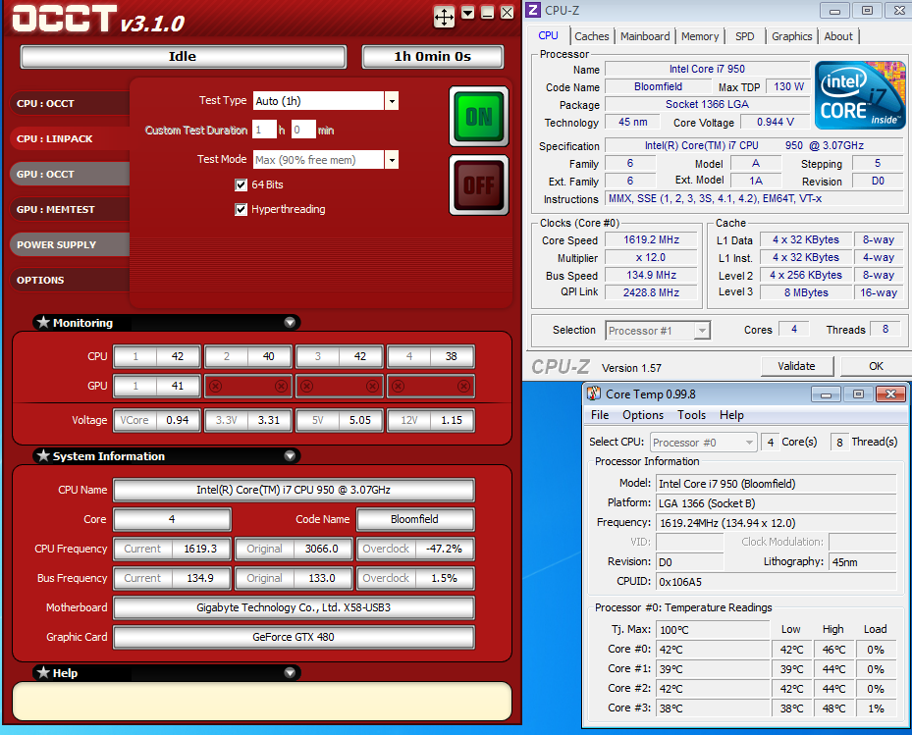Click the Core Temp Tj. Max 100°C field

click(x=713, y=630)
